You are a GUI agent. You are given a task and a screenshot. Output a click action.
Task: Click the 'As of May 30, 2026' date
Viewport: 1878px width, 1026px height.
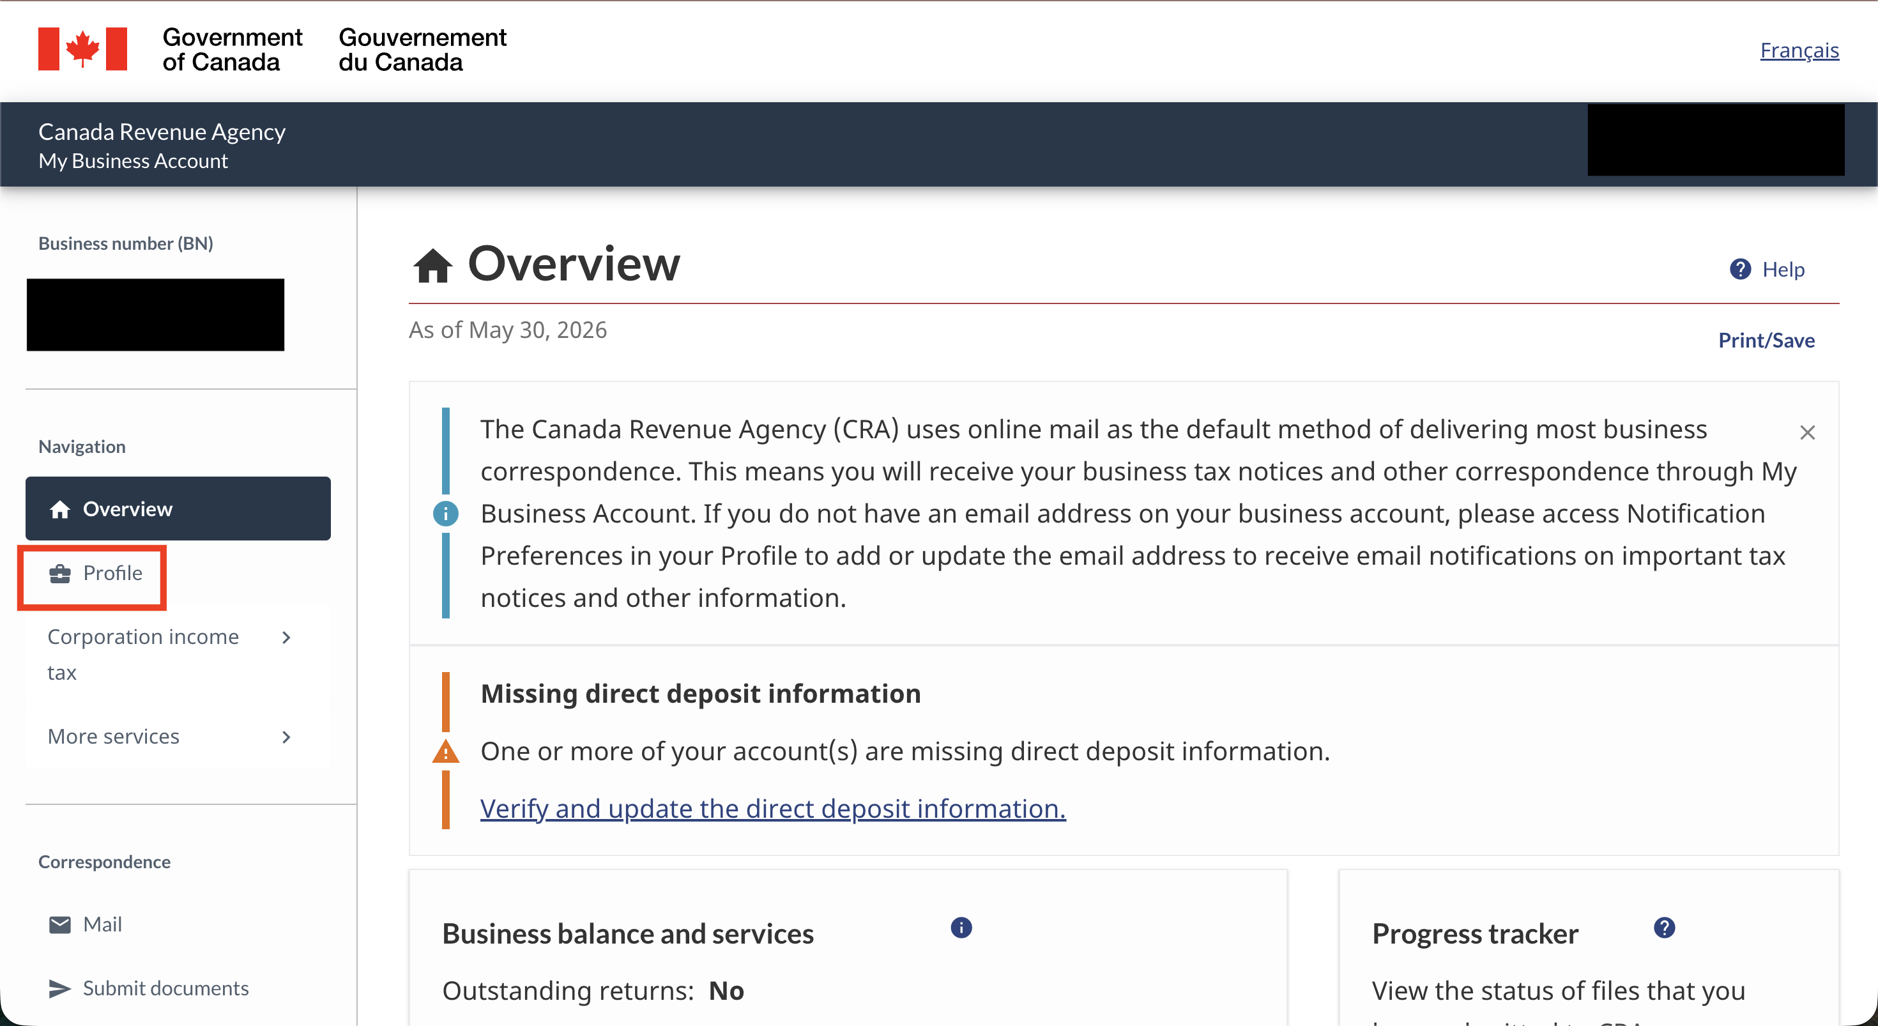(507, 330)
